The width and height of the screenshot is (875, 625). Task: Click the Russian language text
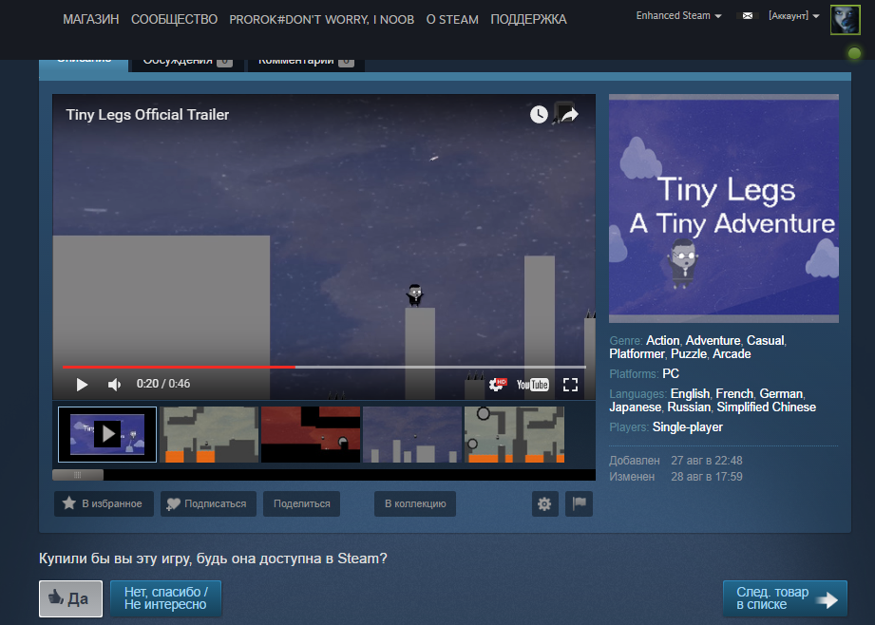[689, 407]
